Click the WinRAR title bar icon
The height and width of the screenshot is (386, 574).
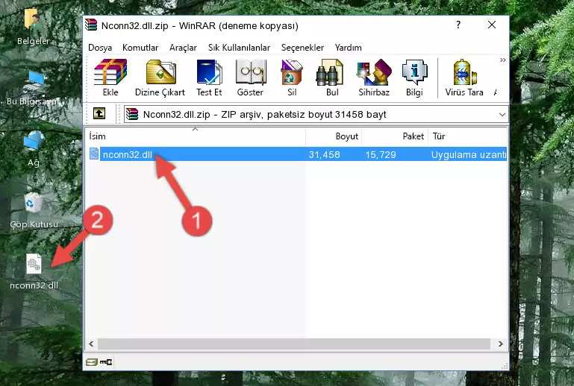tap(91, 25)
